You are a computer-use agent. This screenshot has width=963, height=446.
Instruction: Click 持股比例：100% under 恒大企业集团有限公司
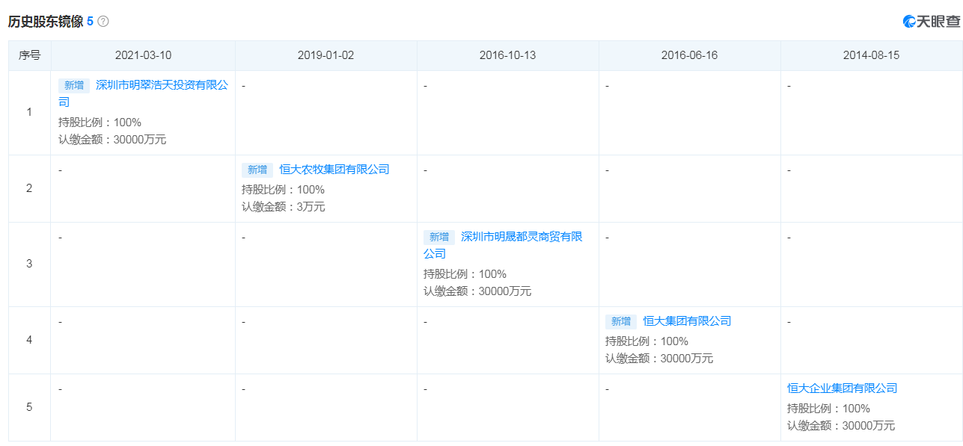828,409
